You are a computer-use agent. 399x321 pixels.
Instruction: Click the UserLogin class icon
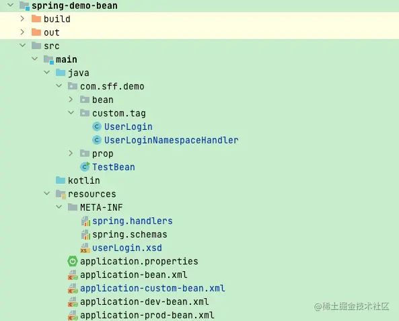point(97,127)
